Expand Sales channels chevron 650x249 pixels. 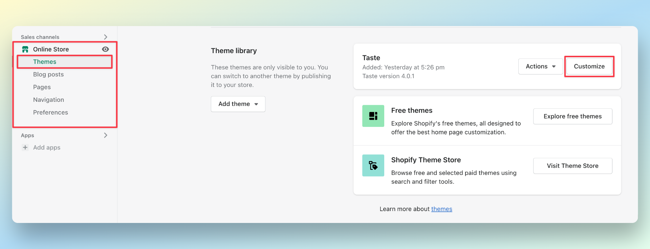pyautogui.click(x=106, y=37)
